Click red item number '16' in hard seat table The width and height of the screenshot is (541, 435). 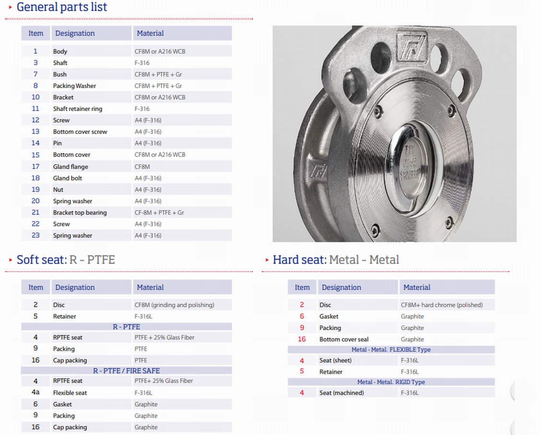pyautogui.click(x=302, y=339)
